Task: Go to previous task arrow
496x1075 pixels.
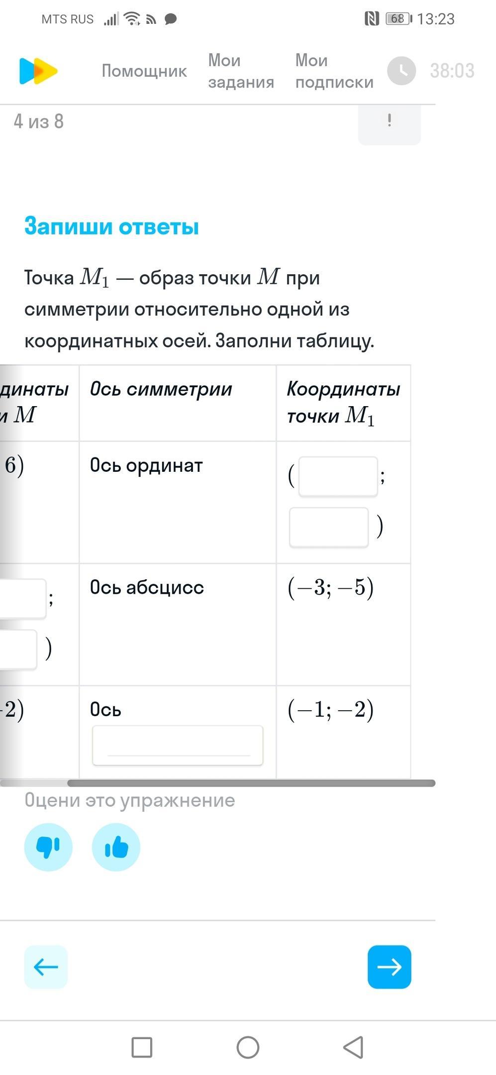Action: pos(46,967)
